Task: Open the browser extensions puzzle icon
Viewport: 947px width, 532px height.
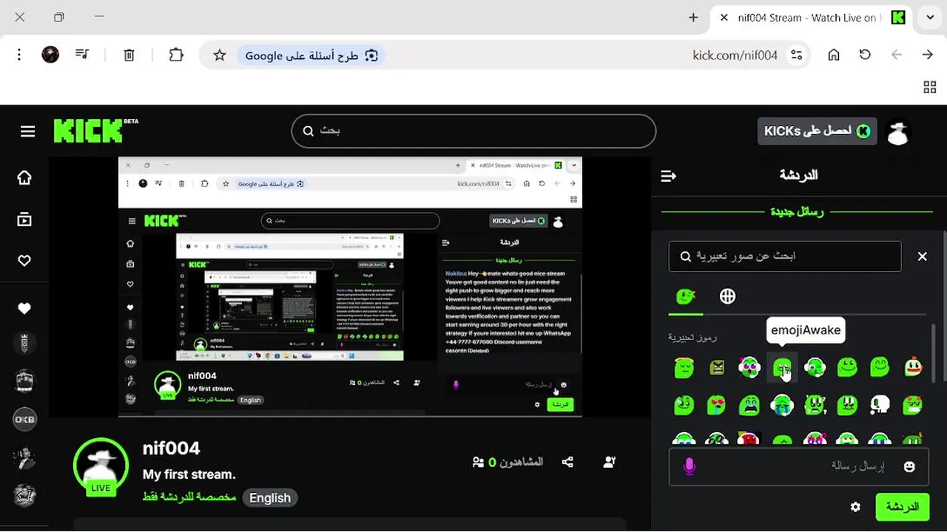Action: (x=176, y=55)
